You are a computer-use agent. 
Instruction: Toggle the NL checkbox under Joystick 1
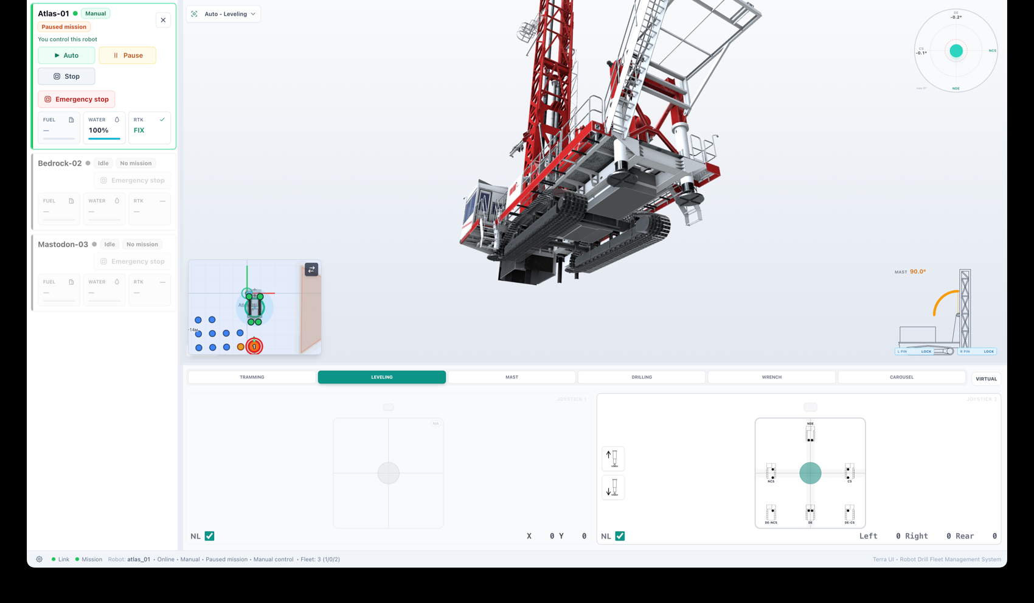click(x=210, y=536)
